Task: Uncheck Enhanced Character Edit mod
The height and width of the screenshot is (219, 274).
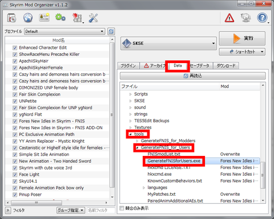Action: (x=15, y=48)
